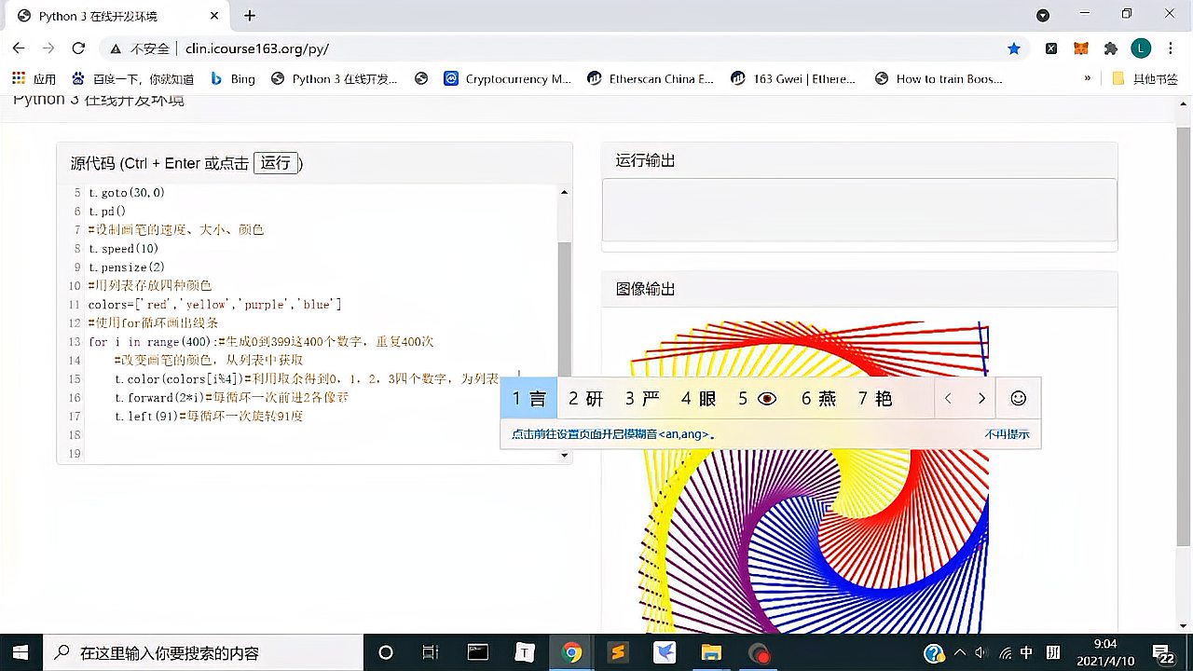Open the Chrome three-dot menu
The height and width of the screenshot is (671, 1193).
1172,48
